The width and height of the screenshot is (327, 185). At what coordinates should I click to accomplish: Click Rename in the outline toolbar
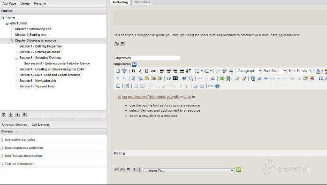[40, 4]
